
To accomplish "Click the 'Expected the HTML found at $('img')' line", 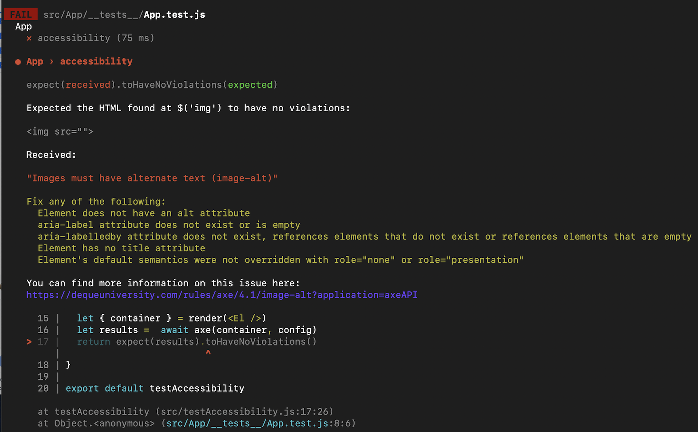I will coord(188,108).
